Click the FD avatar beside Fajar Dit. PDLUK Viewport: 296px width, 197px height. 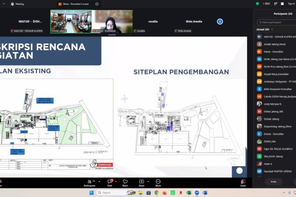[259, 149]
